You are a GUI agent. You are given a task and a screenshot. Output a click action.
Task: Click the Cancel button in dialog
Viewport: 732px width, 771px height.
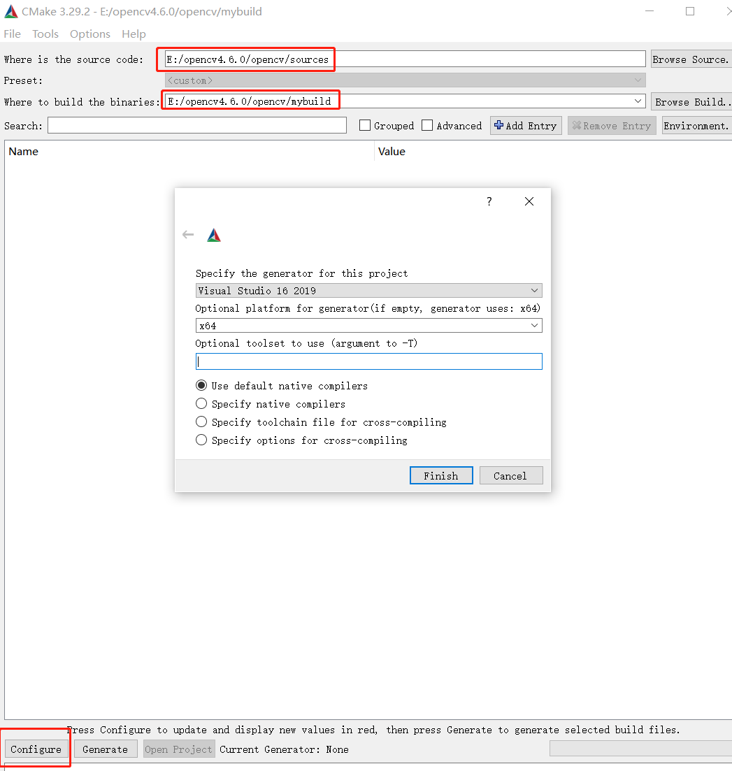coord(511,475)
